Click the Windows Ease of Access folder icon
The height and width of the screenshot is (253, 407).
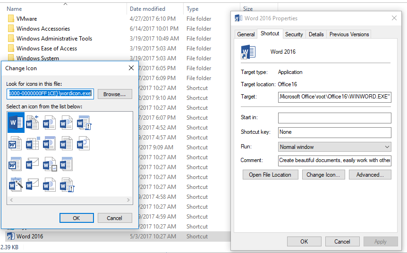pyautogui.click(x=11, y=49)
